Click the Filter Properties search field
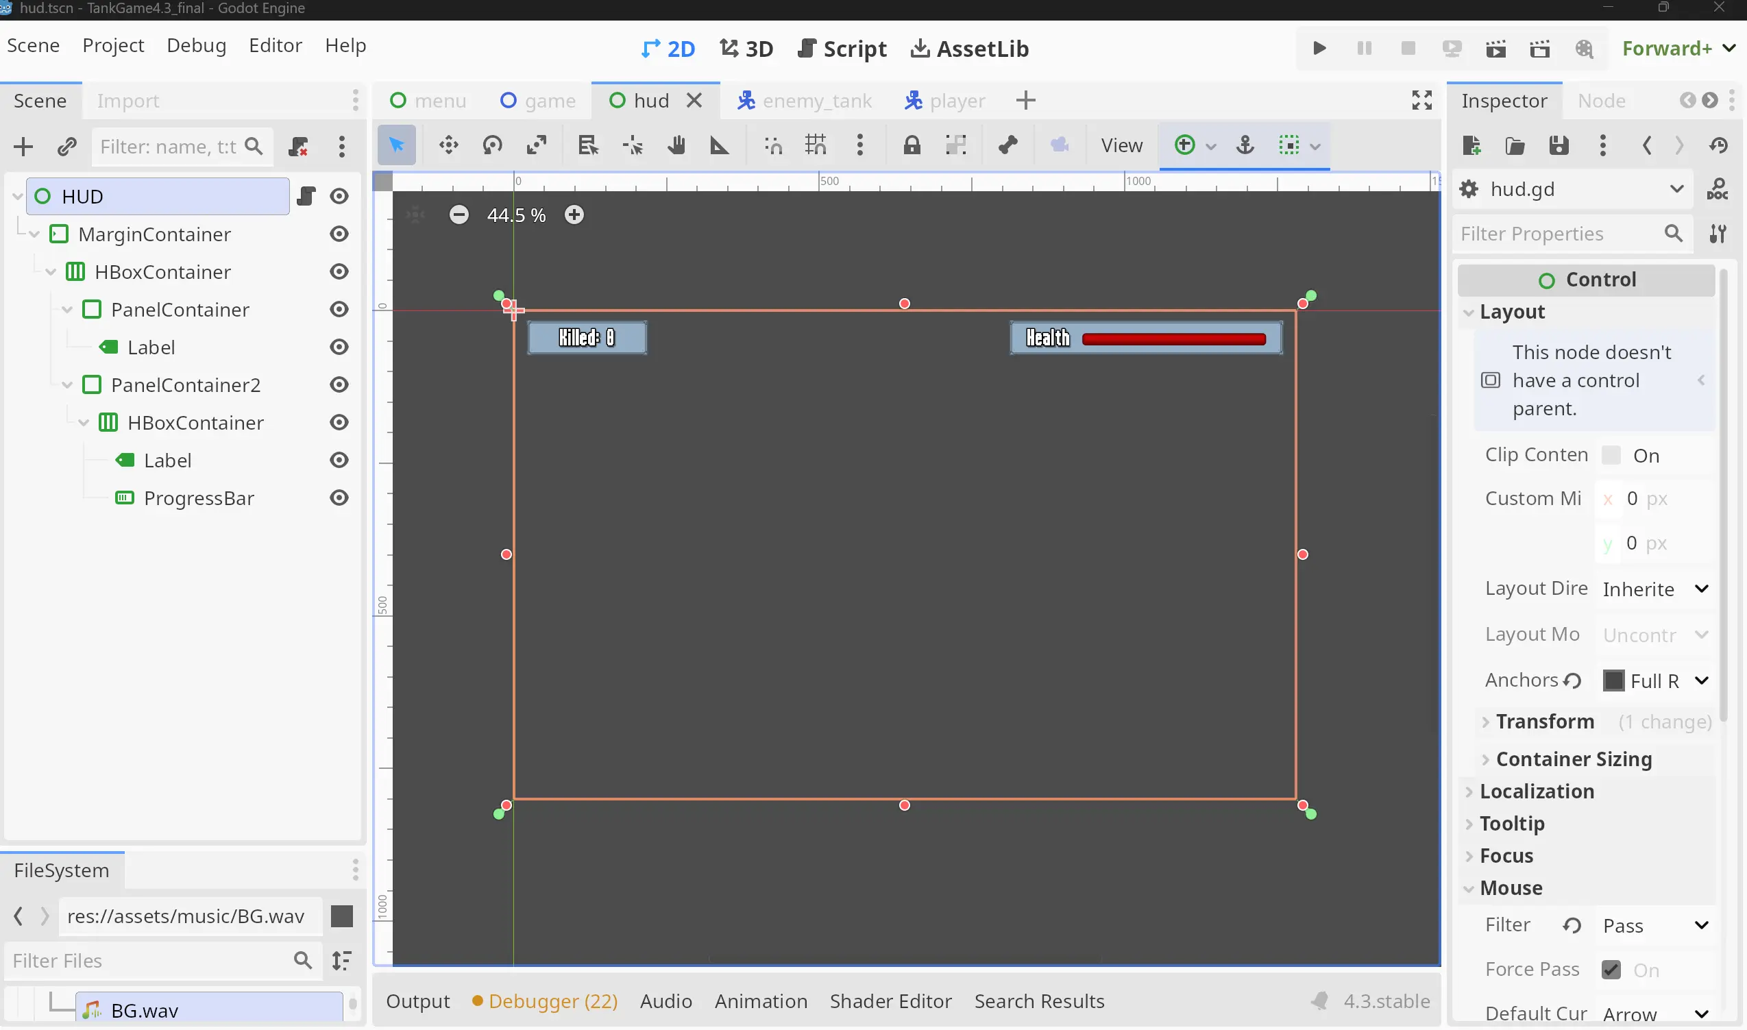The width and height of the screenshot is (1747, 1030). click(x=1572, y=233)
